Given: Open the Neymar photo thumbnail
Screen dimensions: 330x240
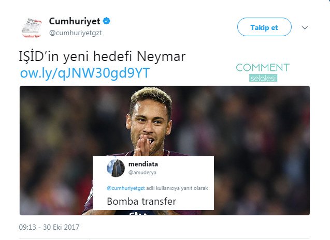Looking at the screenshot, I should (x=165, y=151).
